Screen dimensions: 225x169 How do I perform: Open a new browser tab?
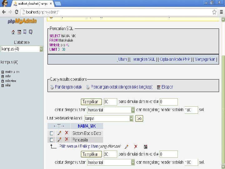[58, 4]
